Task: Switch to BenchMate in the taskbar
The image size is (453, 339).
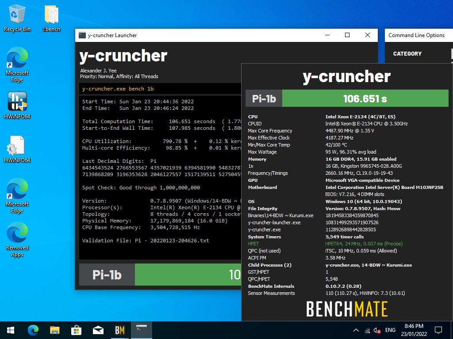Action: click(120, 330)
